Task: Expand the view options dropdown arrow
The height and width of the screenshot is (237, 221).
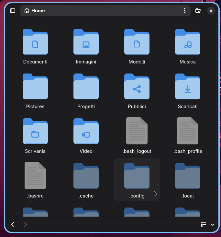Action: [213, 224]
